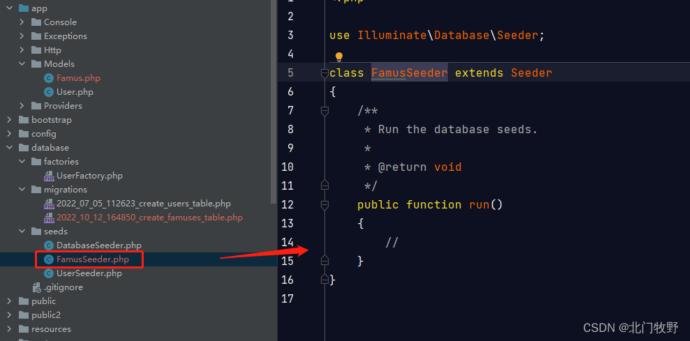This screenshot has width=690, height=341.
Task: Click the bootstrap folder icon
Action: click(24, 120)
